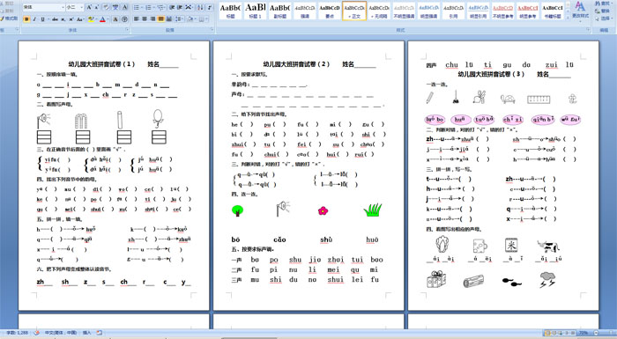Viewport: 617px width, 339px height.
Task: Select the 标题 1 heading style
Action: click(256, 11)
